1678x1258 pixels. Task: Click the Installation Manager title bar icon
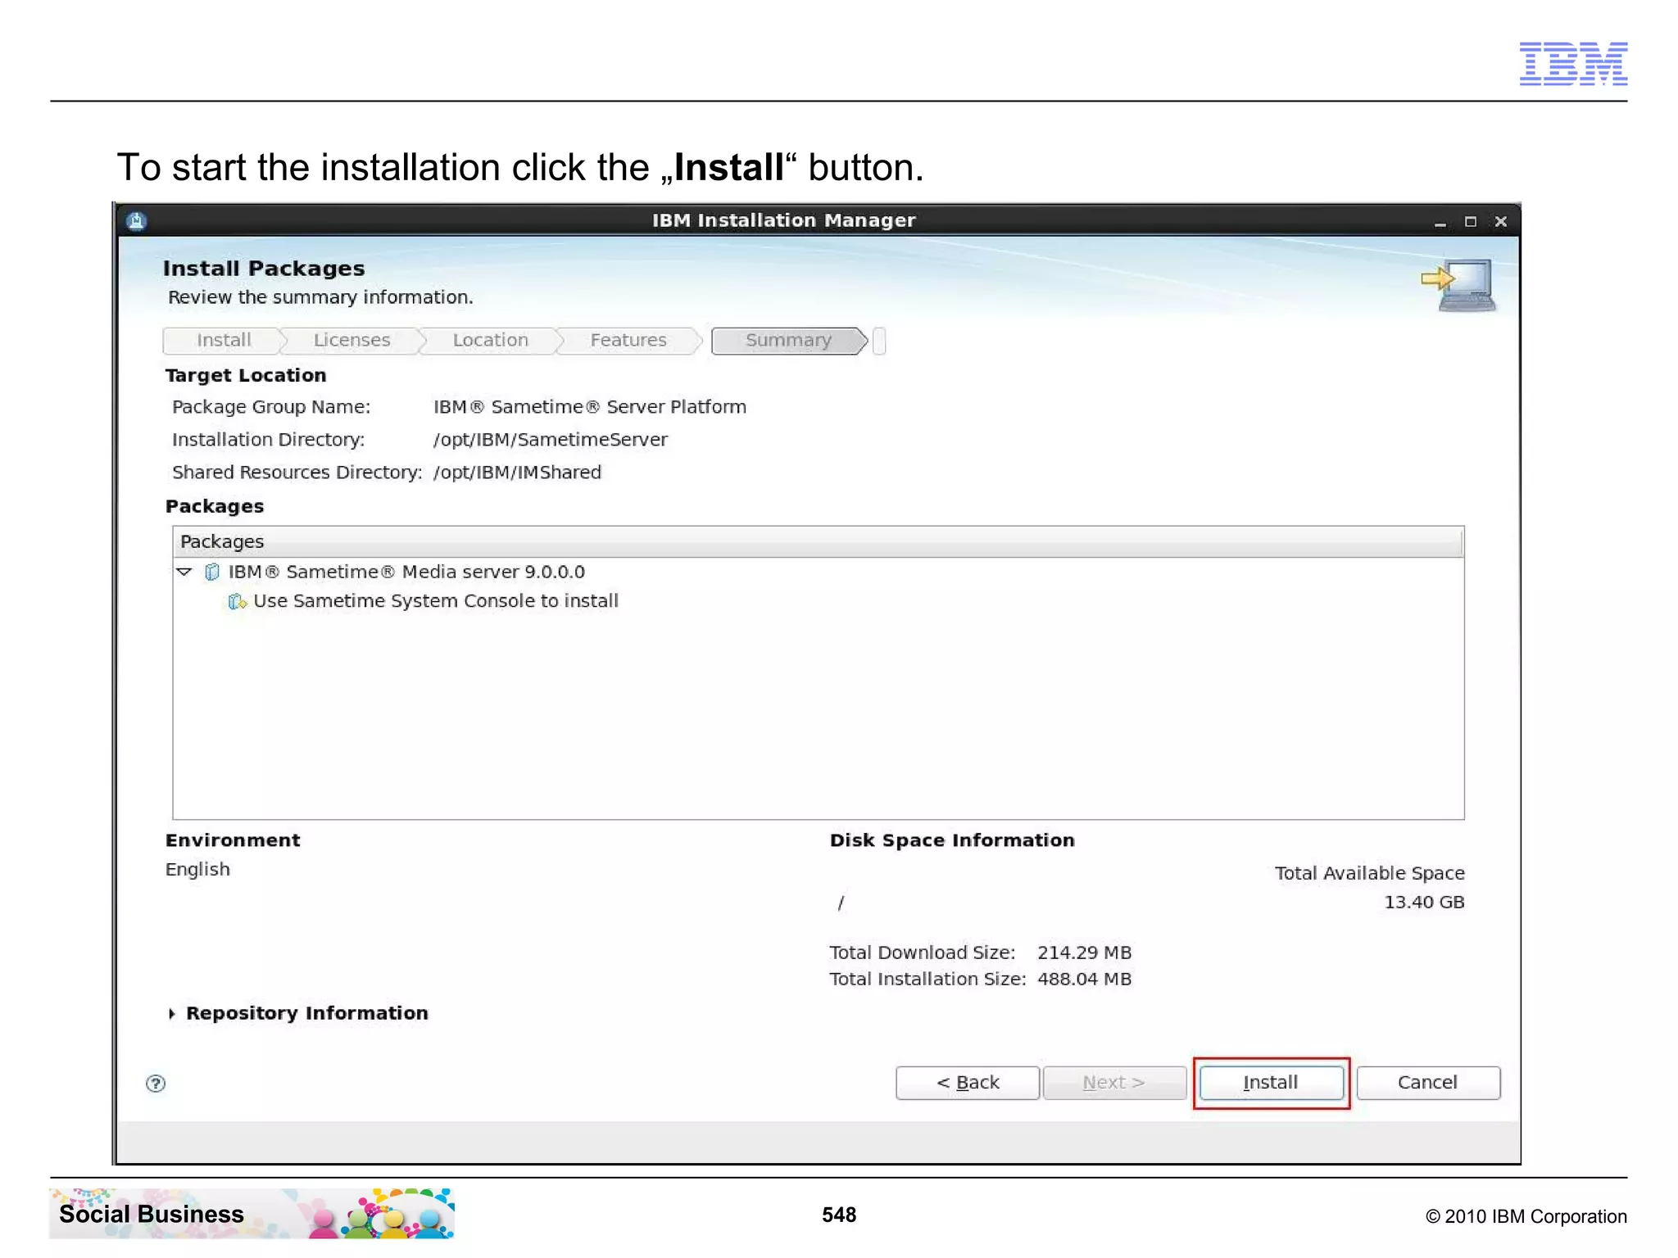click(x=136, y=221)
